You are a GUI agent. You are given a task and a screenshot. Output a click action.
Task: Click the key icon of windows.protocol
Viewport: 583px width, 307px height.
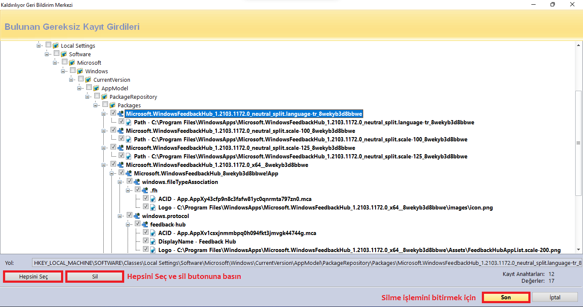[137, 216]
